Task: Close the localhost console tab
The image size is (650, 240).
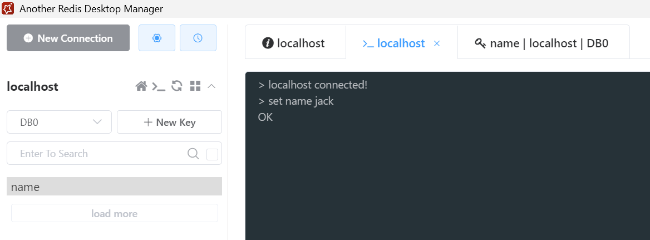Action: [437, 43]
